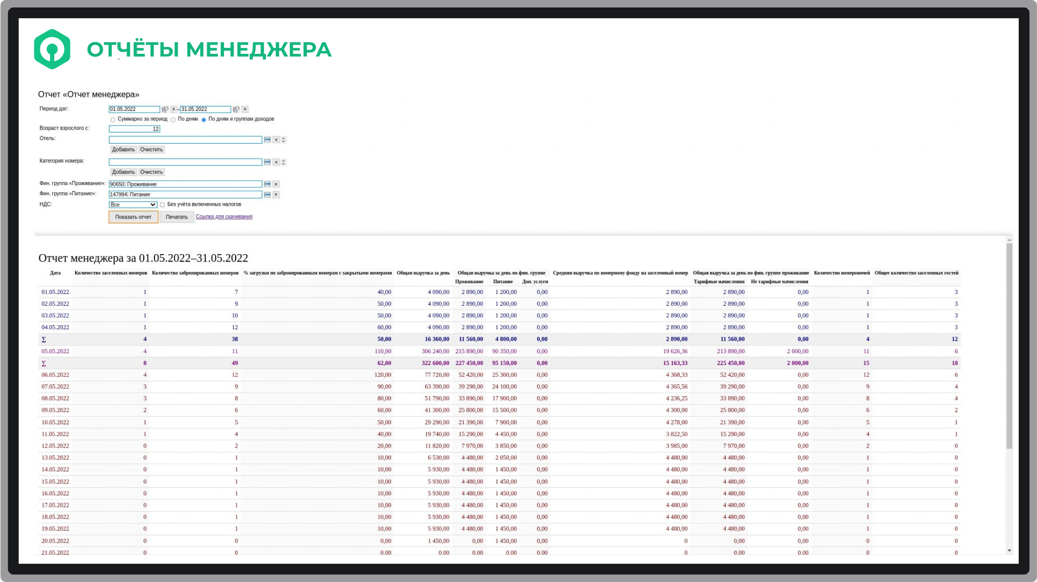The width and height of the screenshot is (1037, 582).
Task: Click Добавить button under Отель field
Action: coord(123,150)
